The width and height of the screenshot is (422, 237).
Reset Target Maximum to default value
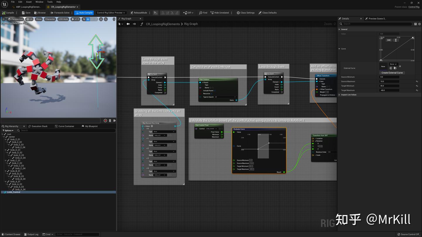(x=417, y=90)
